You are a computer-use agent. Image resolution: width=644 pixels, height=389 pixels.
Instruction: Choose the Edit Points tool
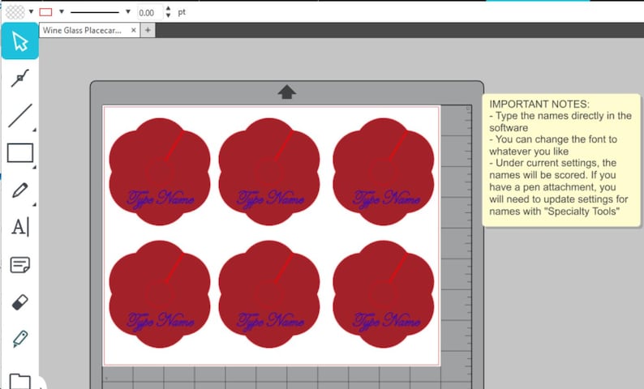pos(19,78)
